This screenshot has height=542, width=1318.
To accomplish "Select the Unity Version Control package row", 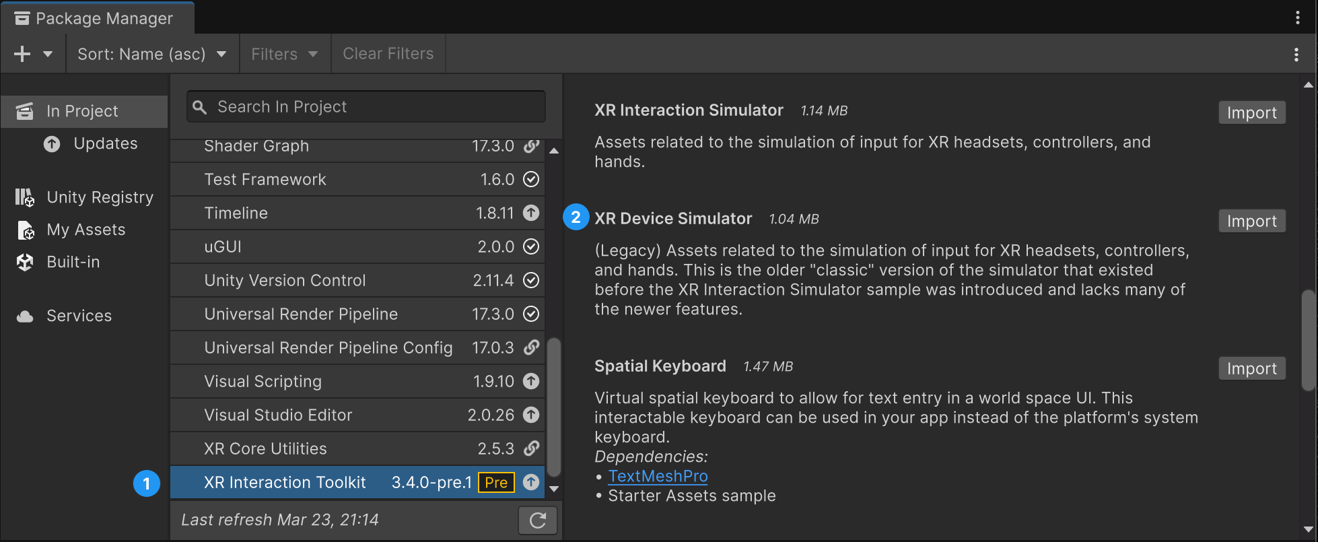I will point(357,280).
